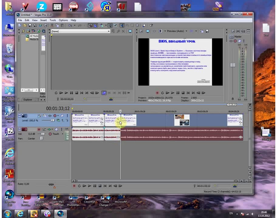Click the Copy icon next to scissors
This screenshot has width=277, height=218.
(57, 25)
